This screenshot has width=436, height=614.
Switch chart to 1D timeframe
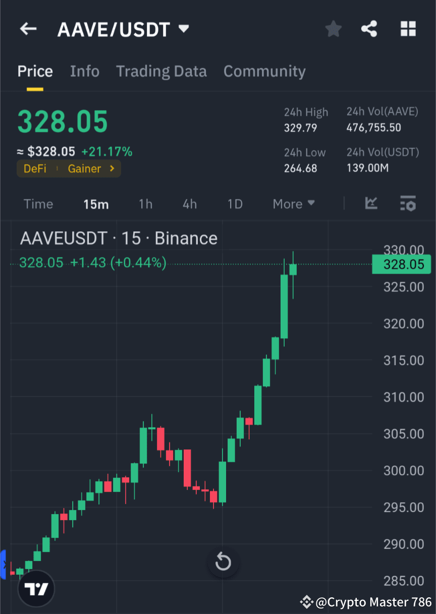(x=235, y=203)
